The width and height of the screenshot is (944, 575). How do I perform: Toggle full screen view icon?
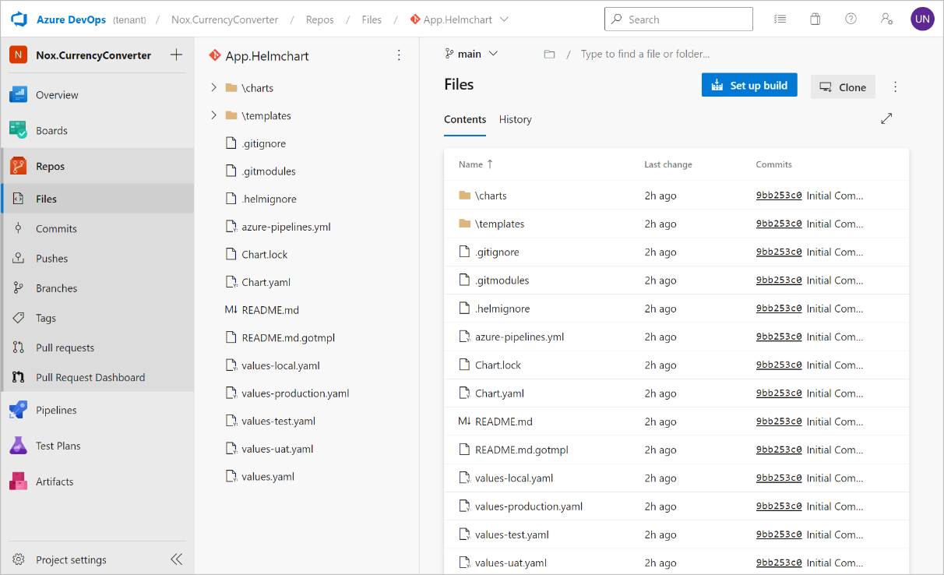pyautogui.click(x=886, y=118)
